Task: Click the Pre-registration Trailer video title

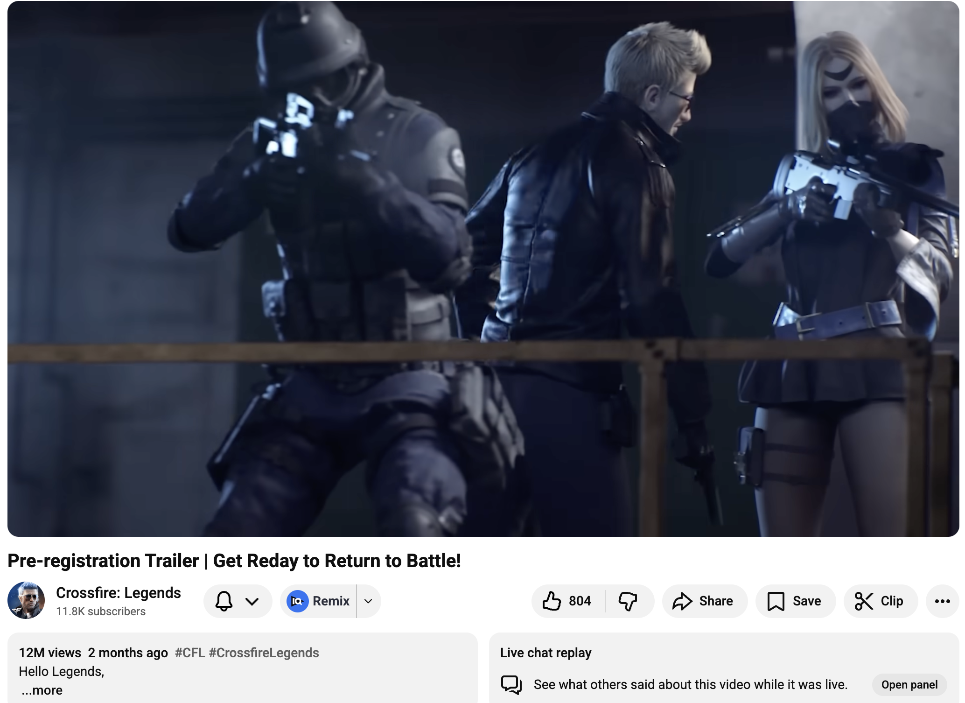Action: coord(234,561)
